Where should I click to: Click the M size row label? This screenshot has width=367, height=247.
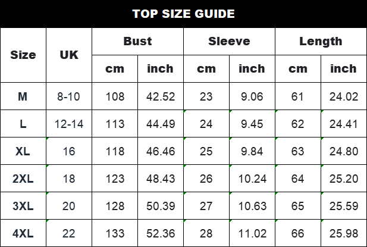(x=23, y=96)
